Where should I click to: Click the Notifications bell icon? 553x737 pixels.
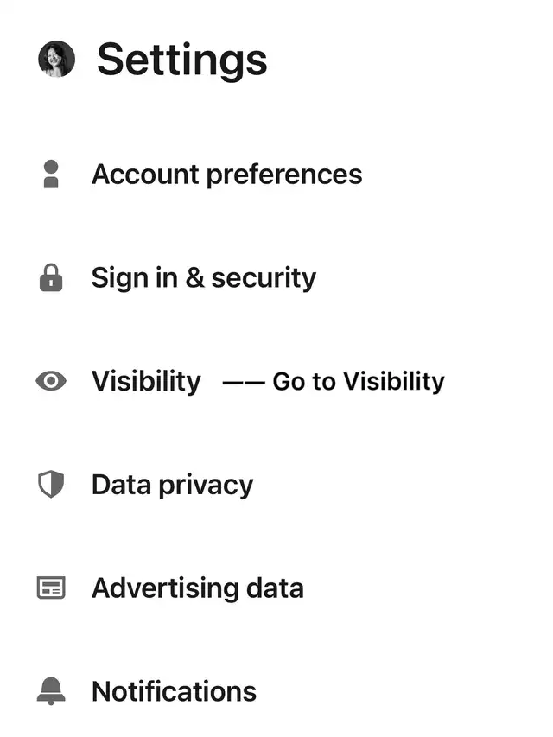pyautogui.click(x=51, y=691)
